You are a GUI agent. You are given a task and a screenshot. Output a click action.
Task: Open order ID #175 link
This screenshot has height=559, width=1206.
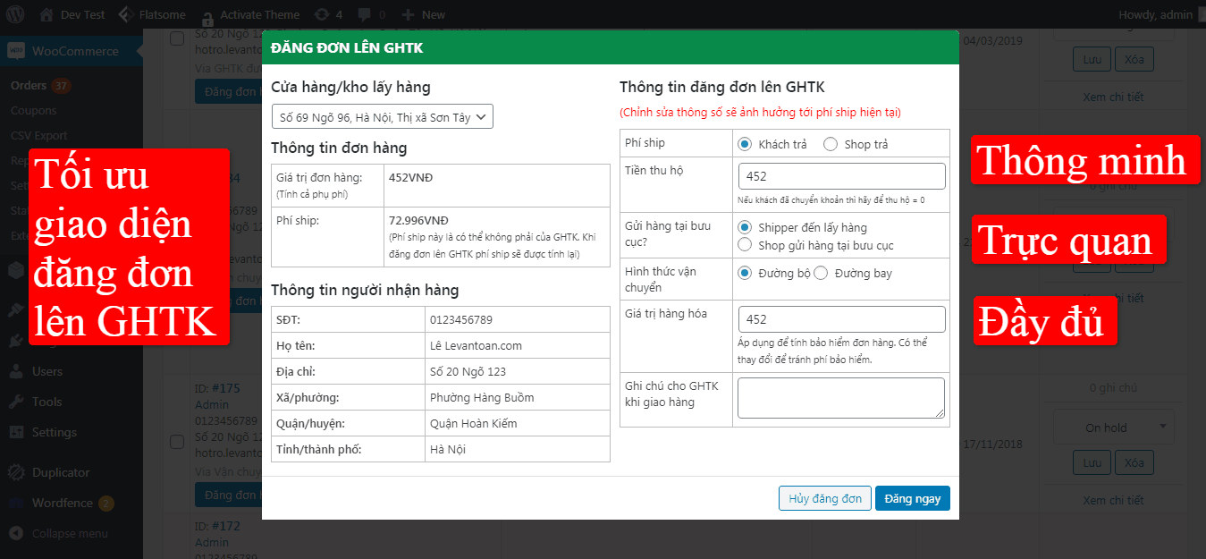coord(226,388)
